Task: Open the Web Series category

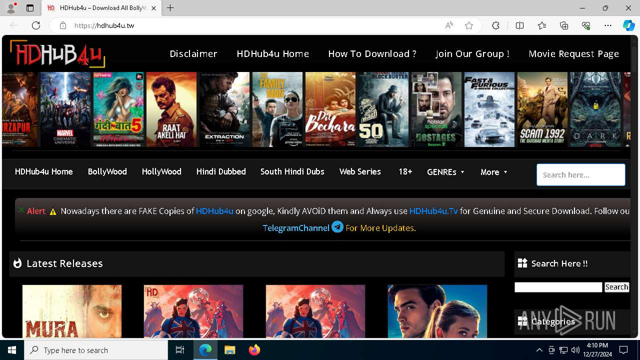Action: pos(360,171)
